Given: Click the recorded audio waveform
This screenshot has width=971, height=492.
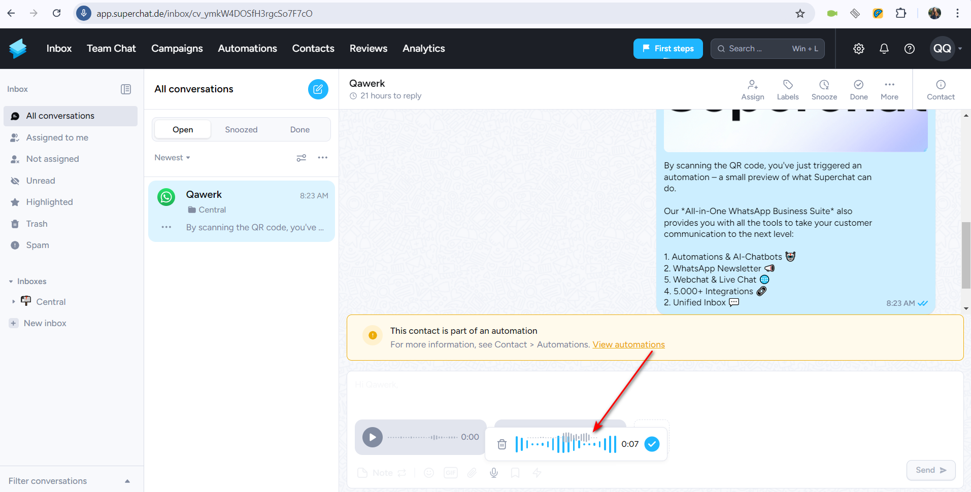Looking at the screenshot, I should 565,444.
